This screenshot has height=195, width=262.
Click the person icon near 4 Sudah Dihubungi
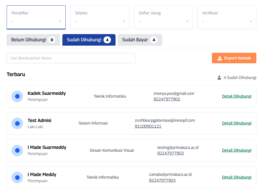(219, 78)
